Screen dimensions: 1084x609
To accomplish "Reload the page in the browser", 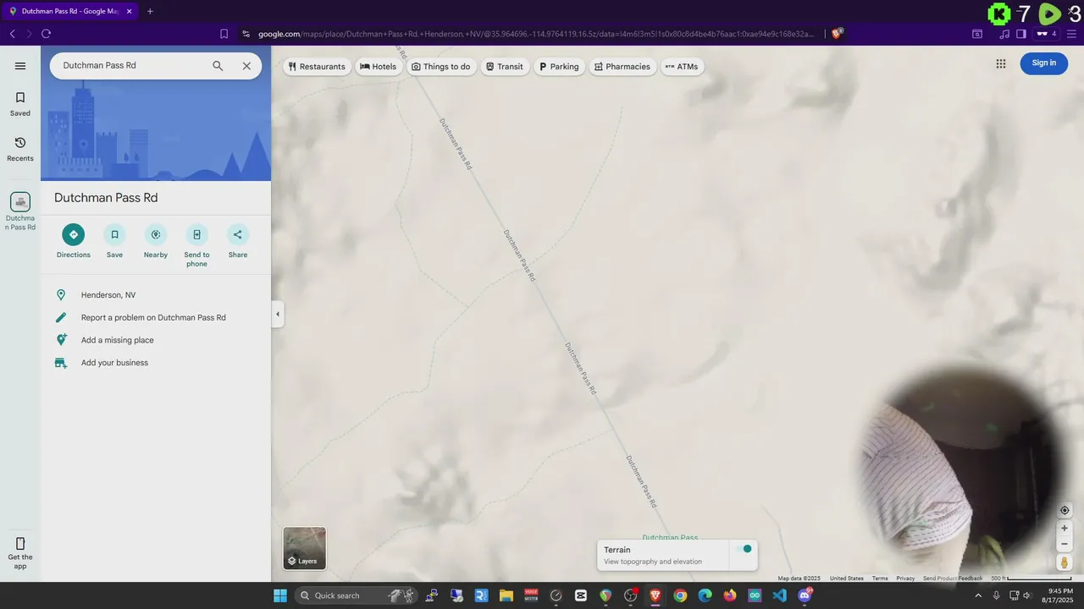I will click(x=47, y=34).
